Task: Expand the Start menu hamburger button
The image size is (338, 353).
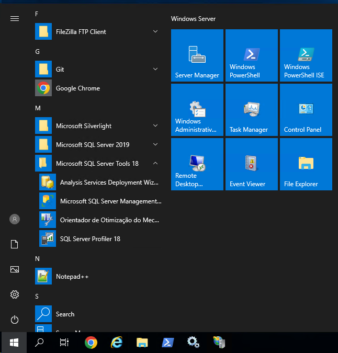Action: tap(15, 19)
